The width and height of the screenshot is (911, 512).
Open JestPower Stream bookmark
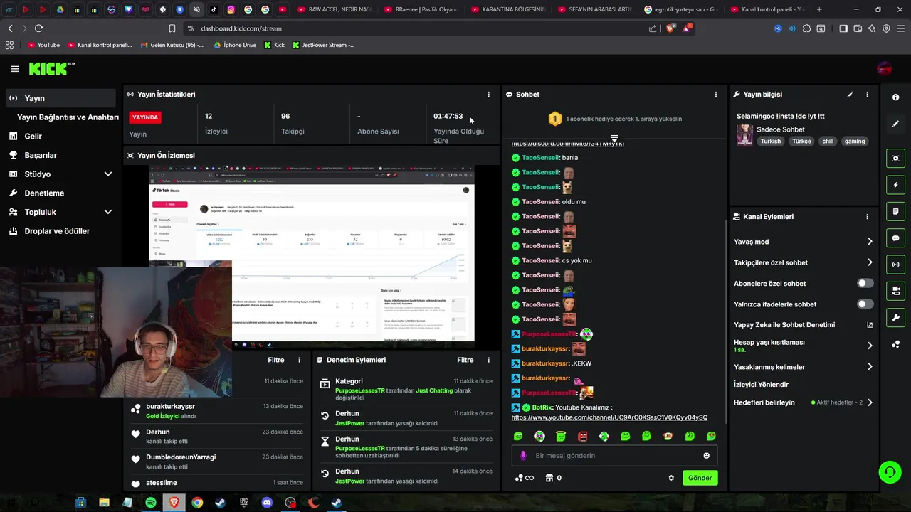point(324,45)
